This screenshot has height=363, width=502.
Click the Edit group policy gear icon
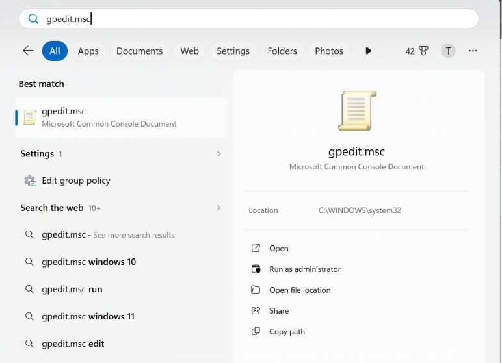(x=30, y=181)
